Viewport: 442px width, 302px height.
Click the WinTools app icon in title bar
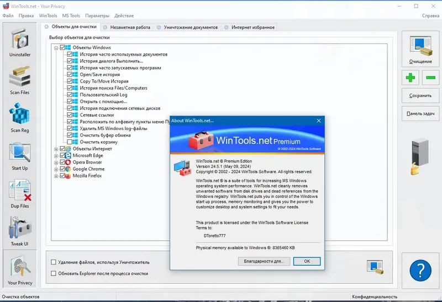[6, 6]
